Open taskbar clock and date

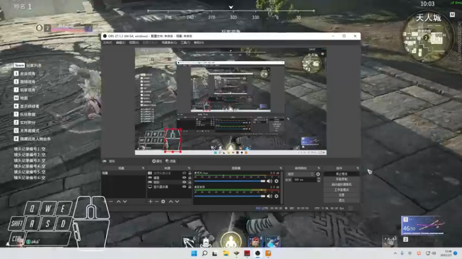(x=446, y=253)
